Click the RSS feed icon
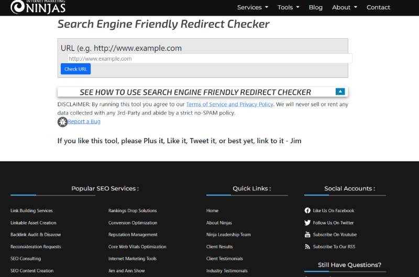 click(x=307, y=247)
